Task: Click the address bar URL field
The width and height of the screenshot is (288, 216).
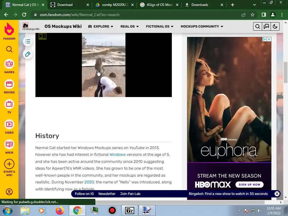Action: click(136, 15)
